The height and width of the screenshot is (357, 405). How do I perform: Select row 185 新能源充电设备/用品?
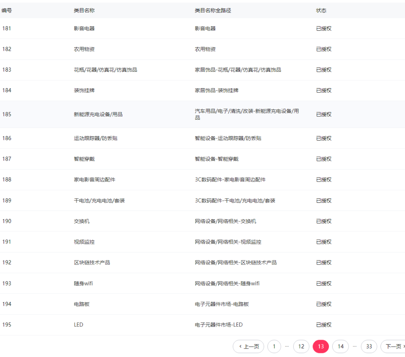point(98,114)
